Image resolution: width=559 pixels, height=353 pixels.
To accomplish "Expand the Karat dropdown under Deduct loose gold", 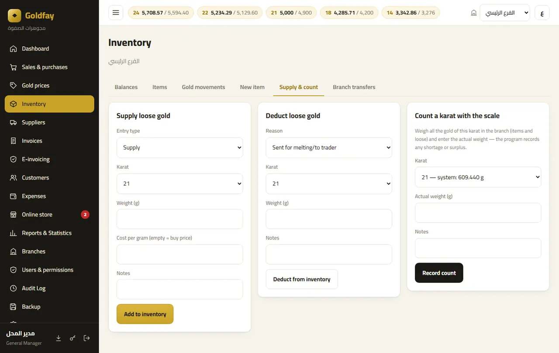I will 329,184.
